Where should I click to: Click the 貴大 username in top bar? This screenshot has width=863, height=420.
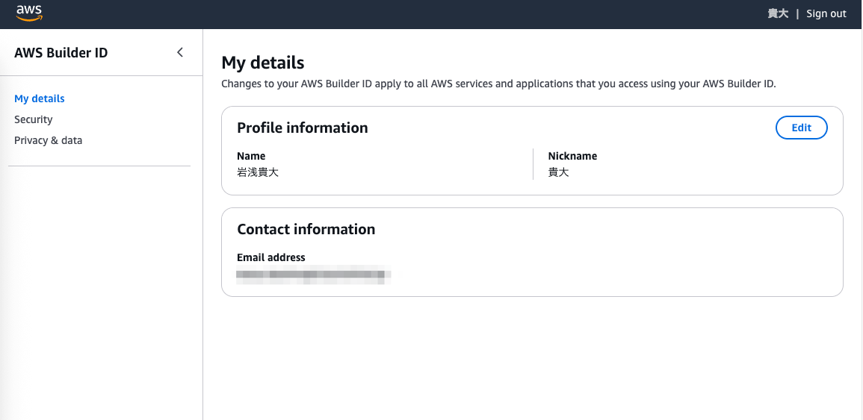coord(778,13)
